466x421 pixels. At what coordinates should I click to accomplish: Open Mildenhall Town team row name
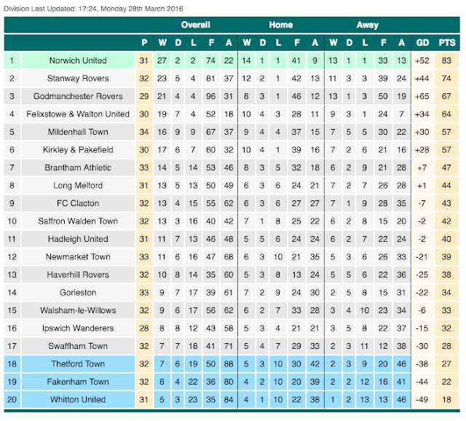78,132
